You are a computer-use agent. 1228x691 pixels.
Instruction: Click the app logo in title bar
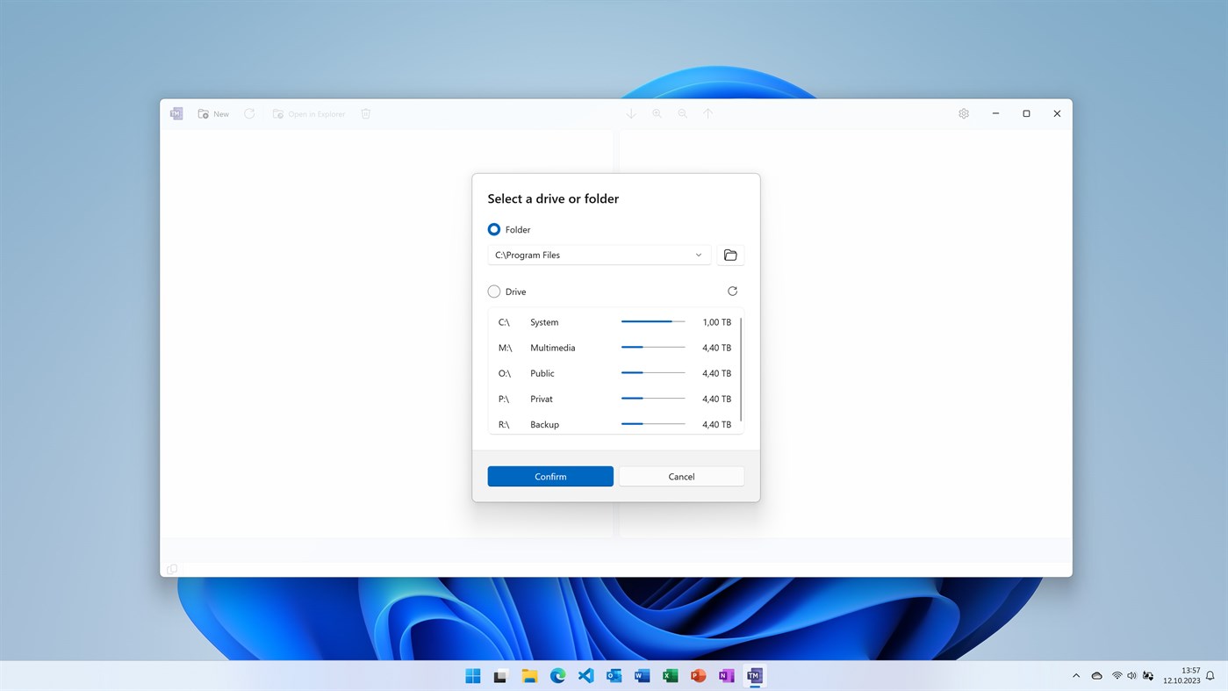[x=176, y=114]
